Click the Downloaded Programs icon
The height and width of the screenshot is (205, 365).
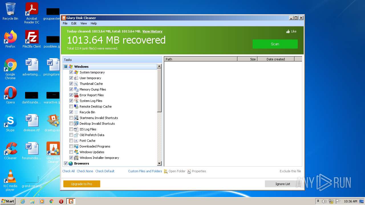coord(76,146)
